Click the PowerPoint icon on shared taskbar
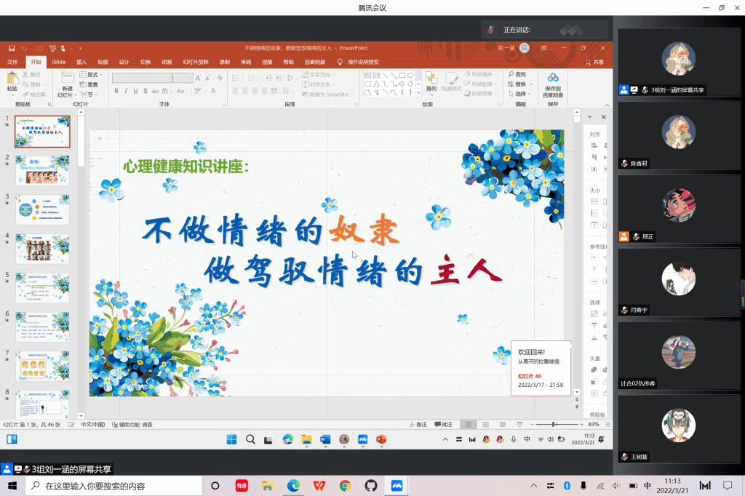Image resolution: width=745 pixels, height=496 pixels. point(381,439)
